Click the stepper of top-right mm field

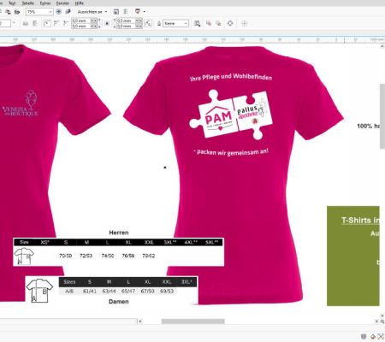click(x=139, y=21)
